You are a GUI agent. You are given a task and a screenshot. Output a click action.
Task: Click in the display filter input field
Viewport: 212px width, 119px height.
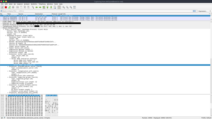click(x=97, y=11)
